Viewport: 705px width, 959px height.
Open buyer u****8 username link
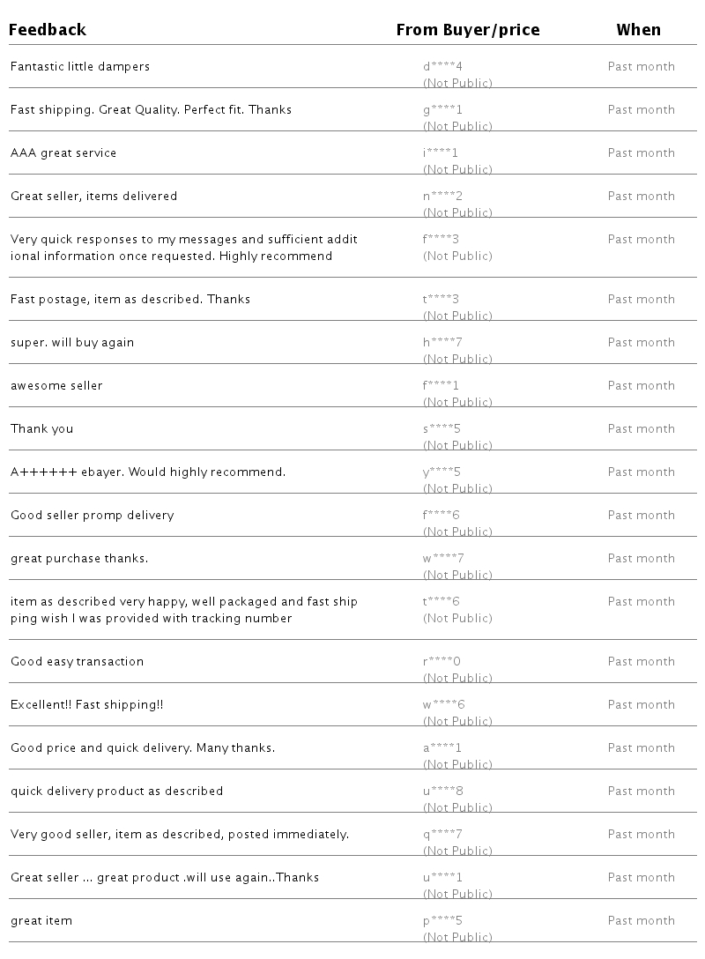click(442, 792)
